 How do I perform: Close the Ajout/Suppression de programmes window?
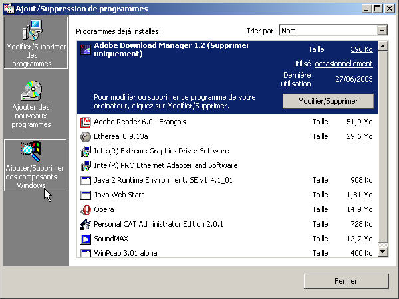tap(390, 9)
